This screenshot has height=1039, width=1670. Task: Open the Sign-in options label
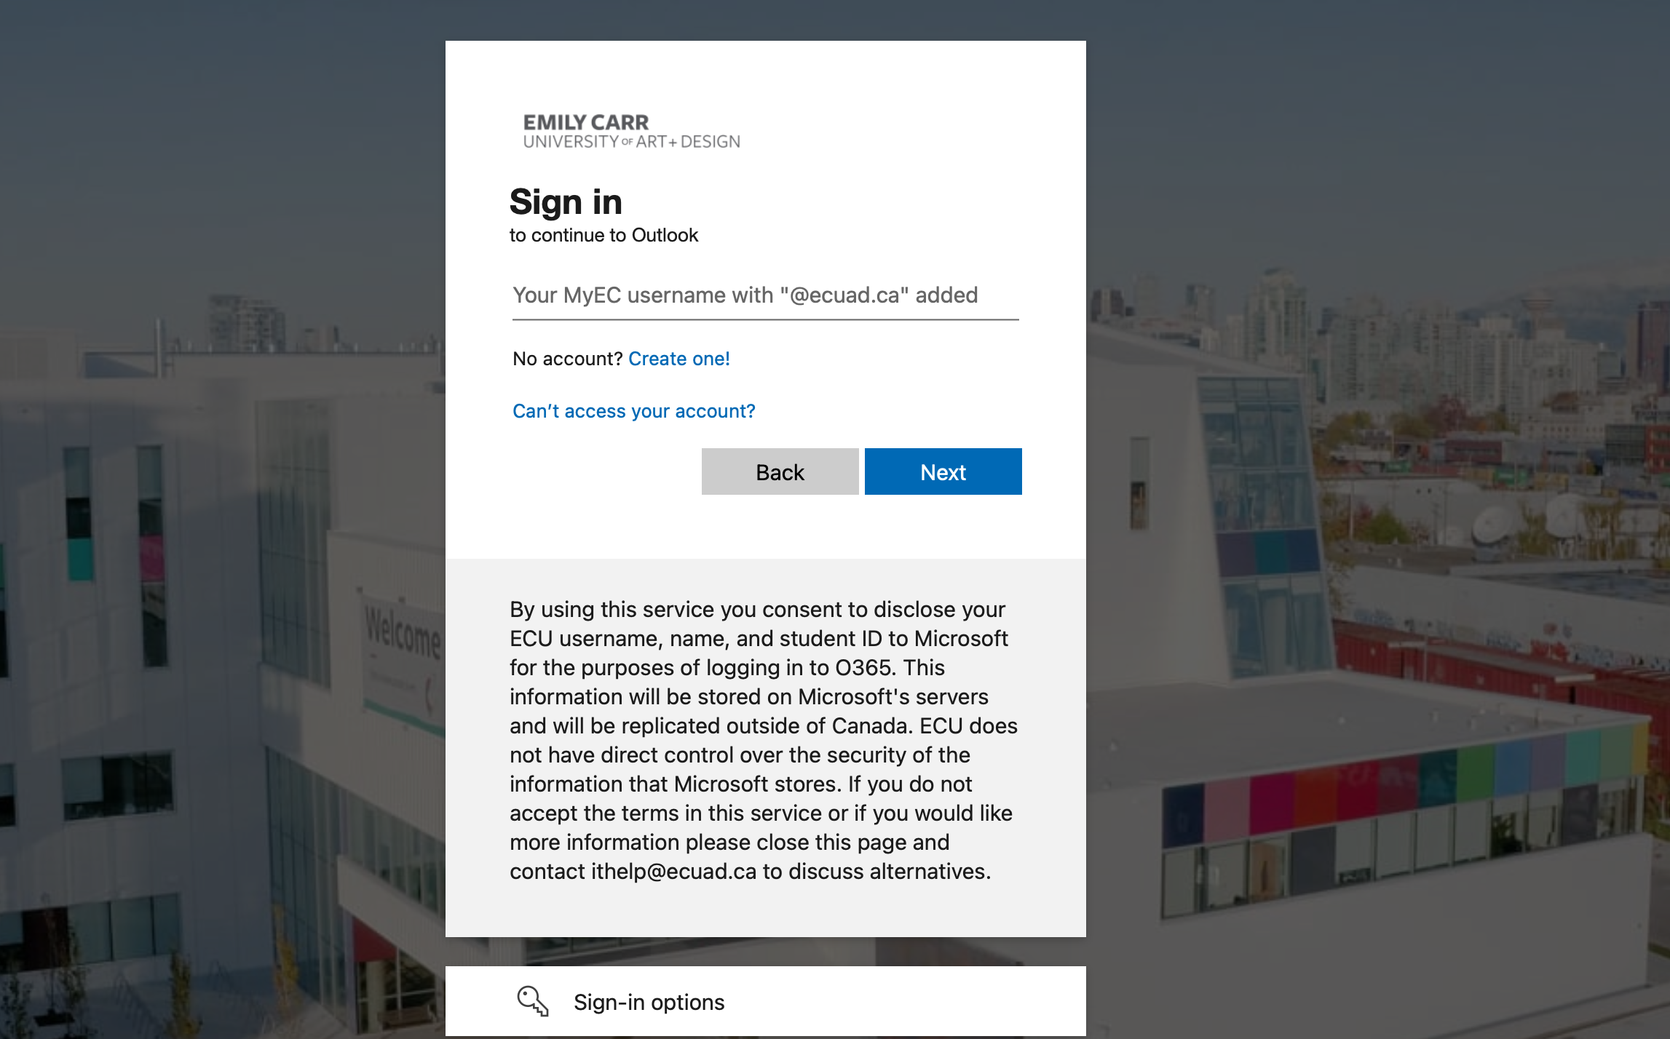(649, 1002)
